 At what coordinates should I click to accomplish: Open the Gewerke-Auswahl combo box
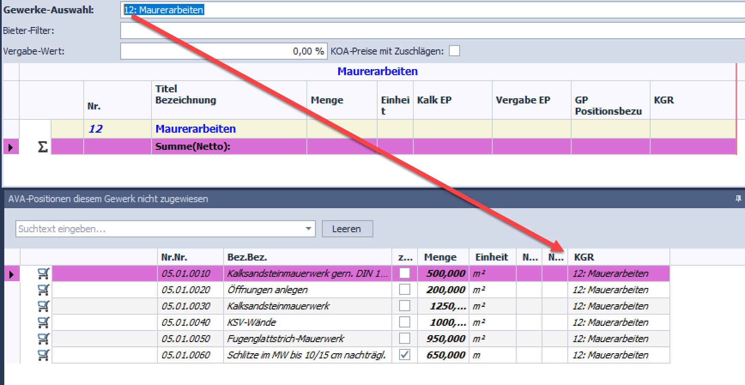coord(429,10)
